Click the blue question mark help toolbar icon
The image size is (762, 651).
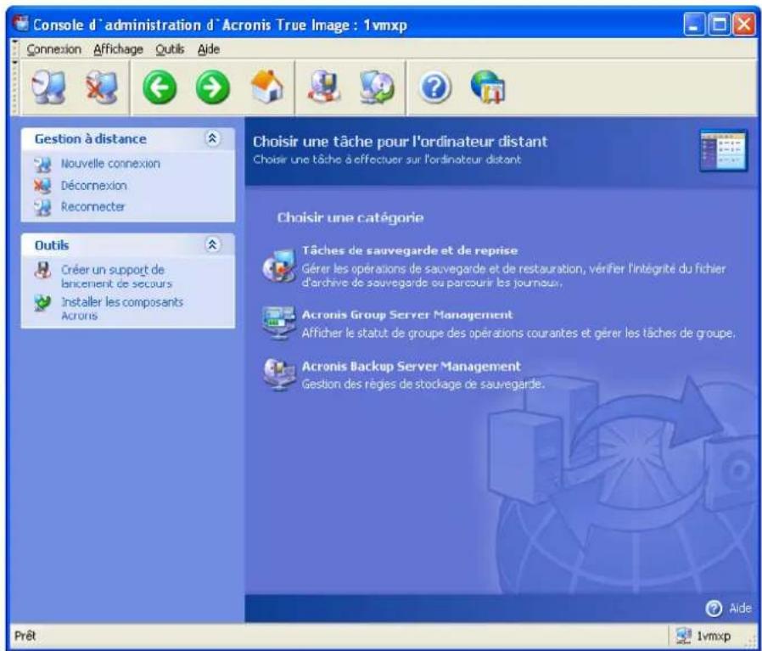434,87
